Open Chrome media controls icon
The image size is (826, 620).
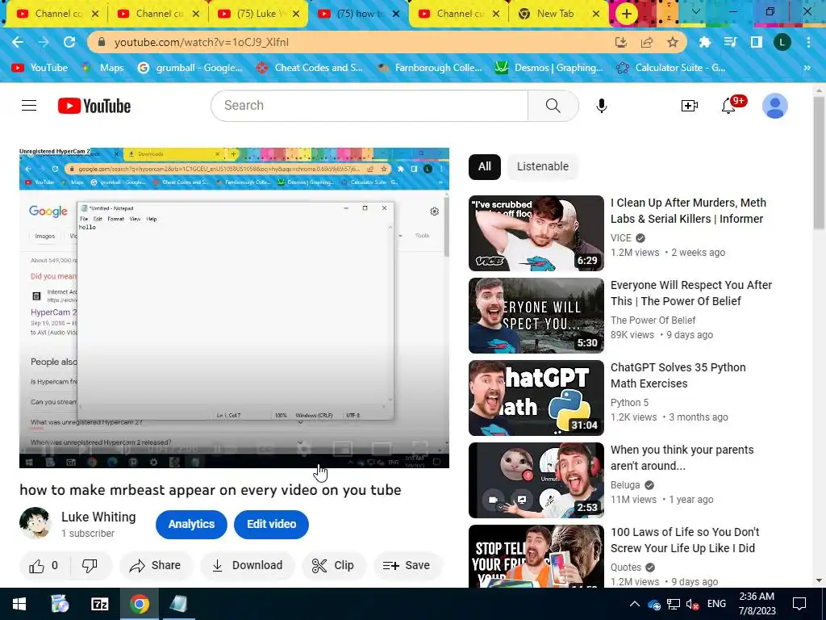click(731, 42)
